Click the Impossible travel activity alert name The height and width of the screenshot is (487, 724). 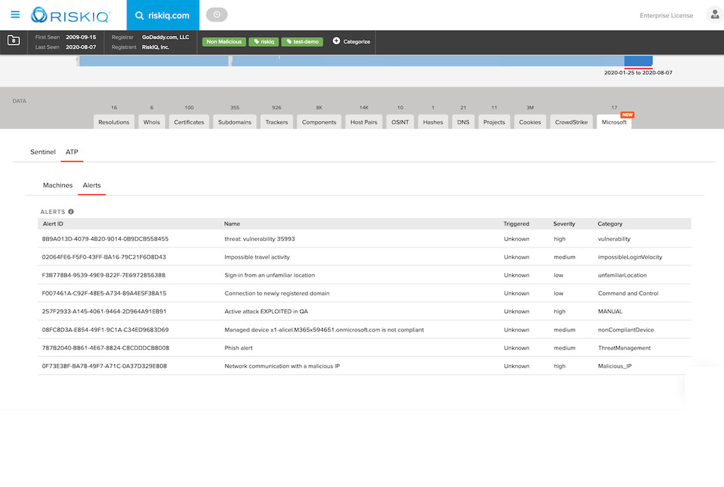coord(257,257)
